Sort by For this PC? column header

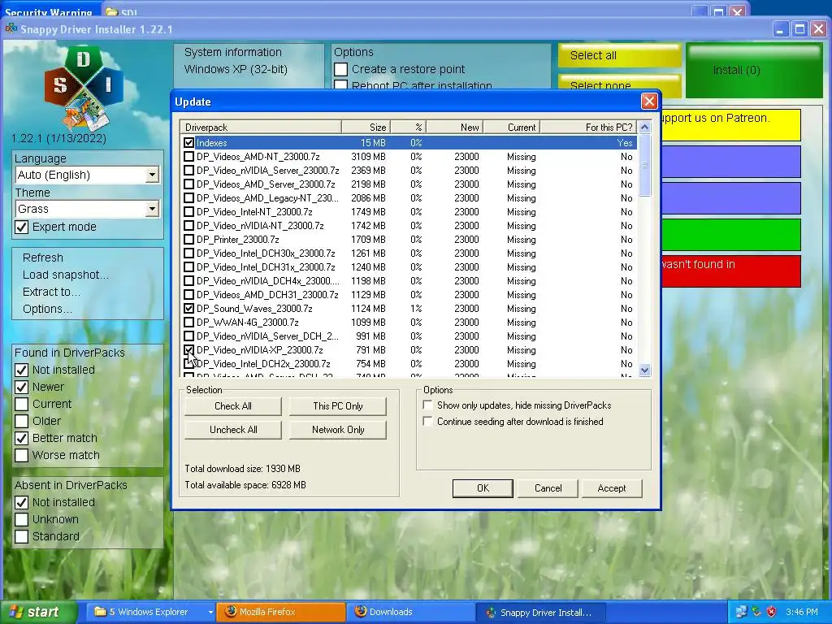588,128
